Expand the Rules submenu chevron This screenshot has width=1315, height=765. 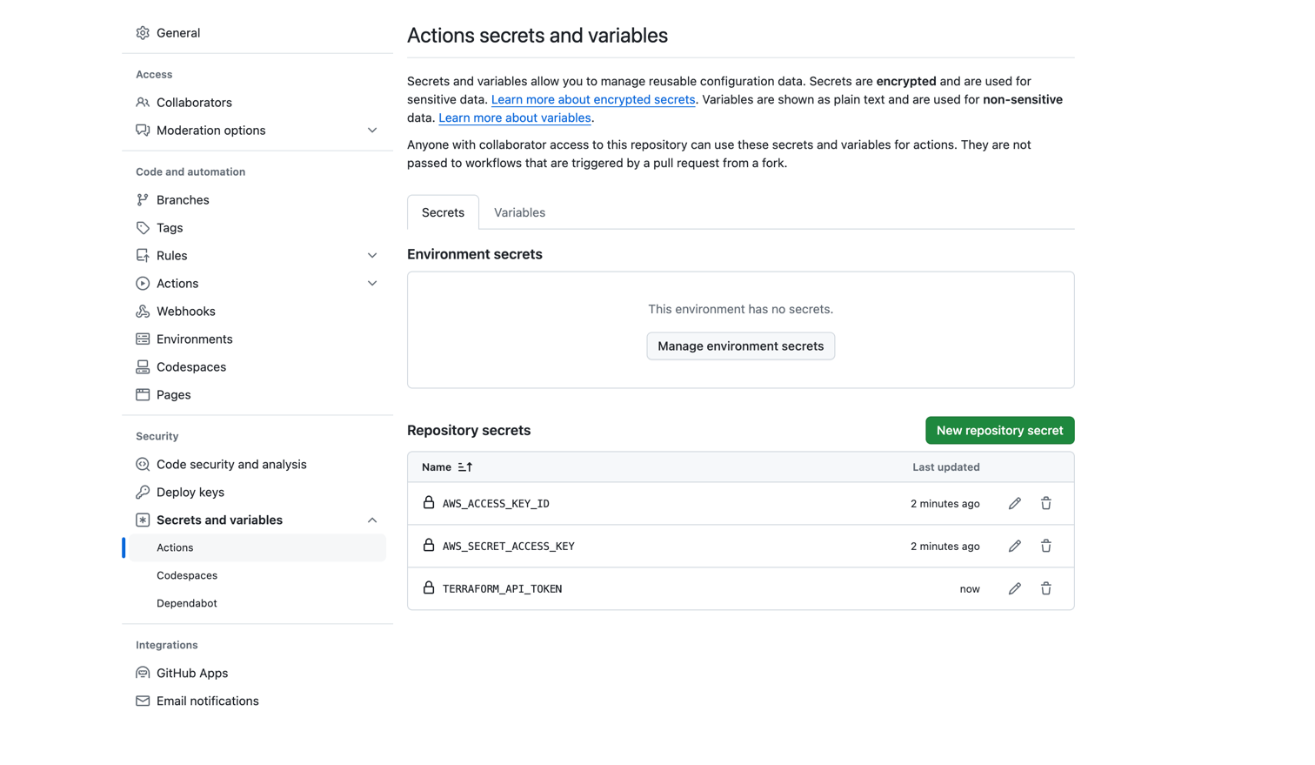point(372,256)
